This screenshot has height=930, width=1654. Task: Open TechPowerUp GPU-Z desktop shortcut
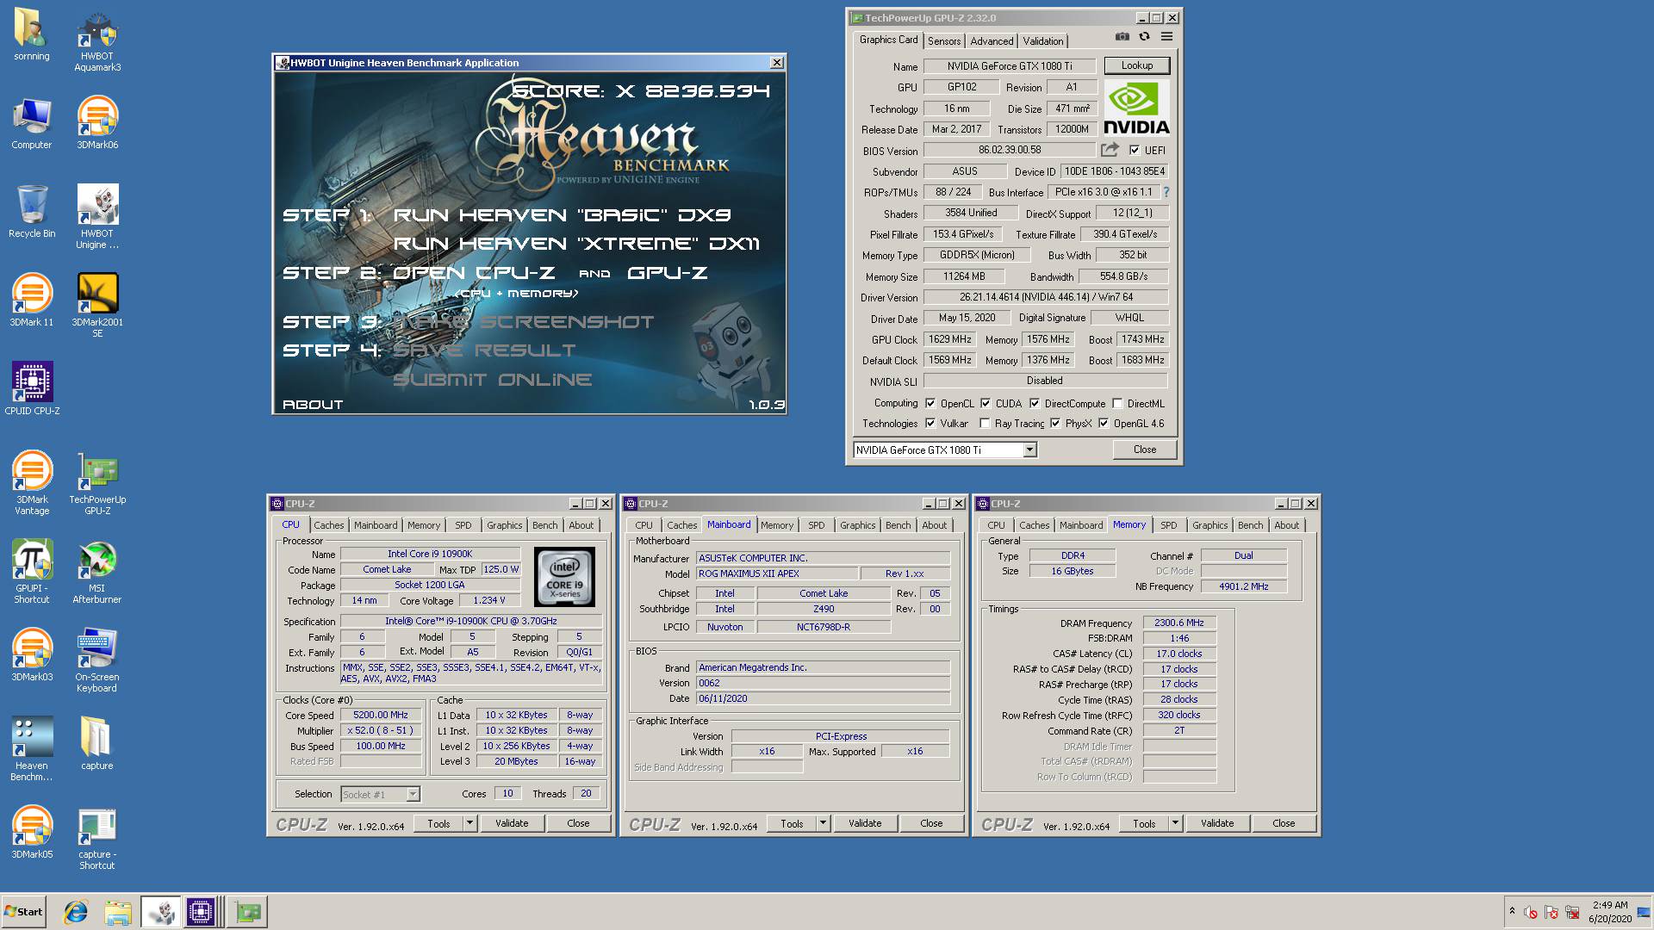tap(97, 483)
